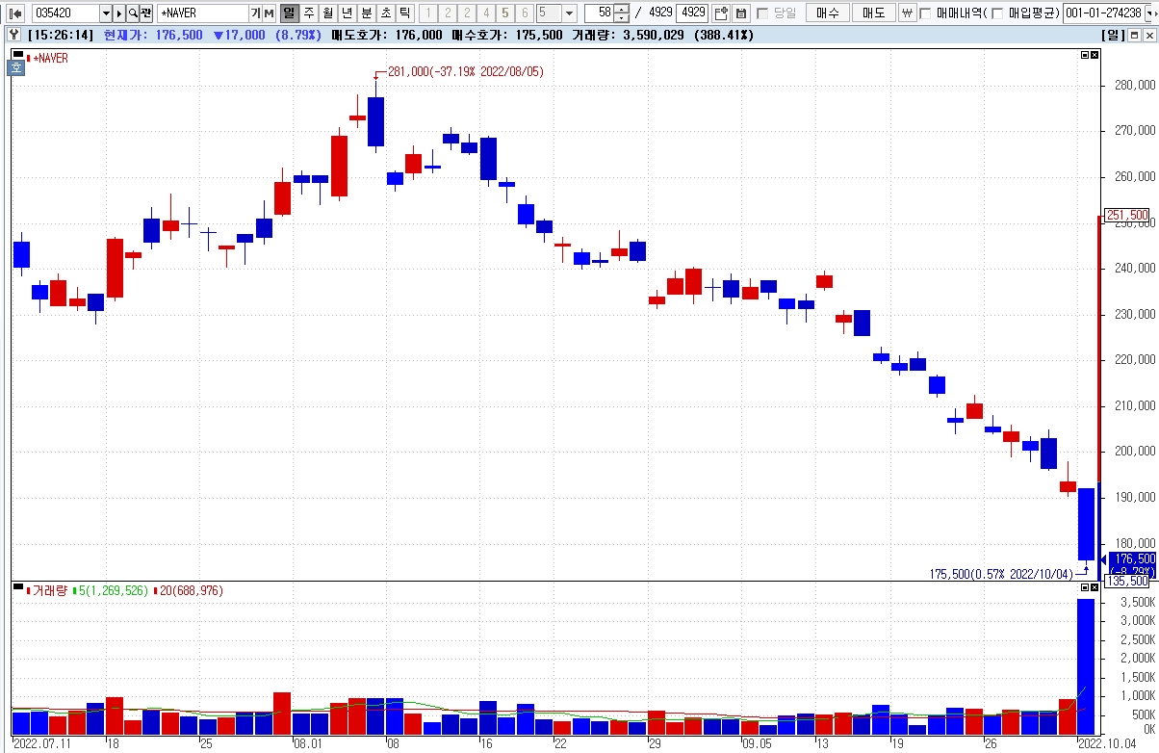
Task: Click the volume pane maximize icon
Action: click(x=1084, y=586)
